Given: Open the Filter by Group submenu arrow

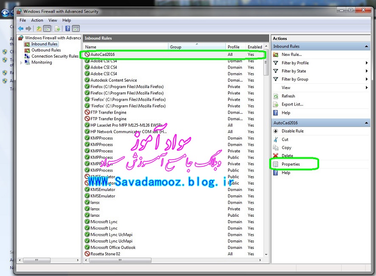Looking at the screenshot, I should coord(367,79).
